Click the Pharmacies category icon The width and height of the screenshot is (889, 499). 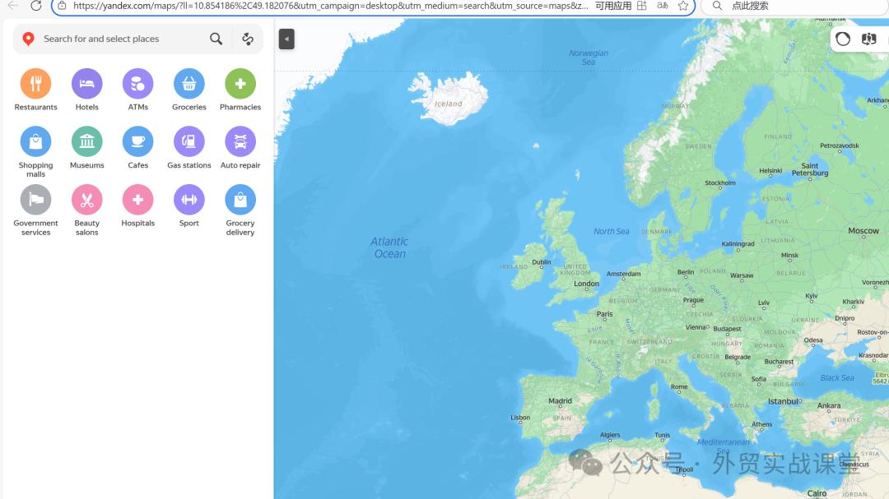[x=240, y=84]
